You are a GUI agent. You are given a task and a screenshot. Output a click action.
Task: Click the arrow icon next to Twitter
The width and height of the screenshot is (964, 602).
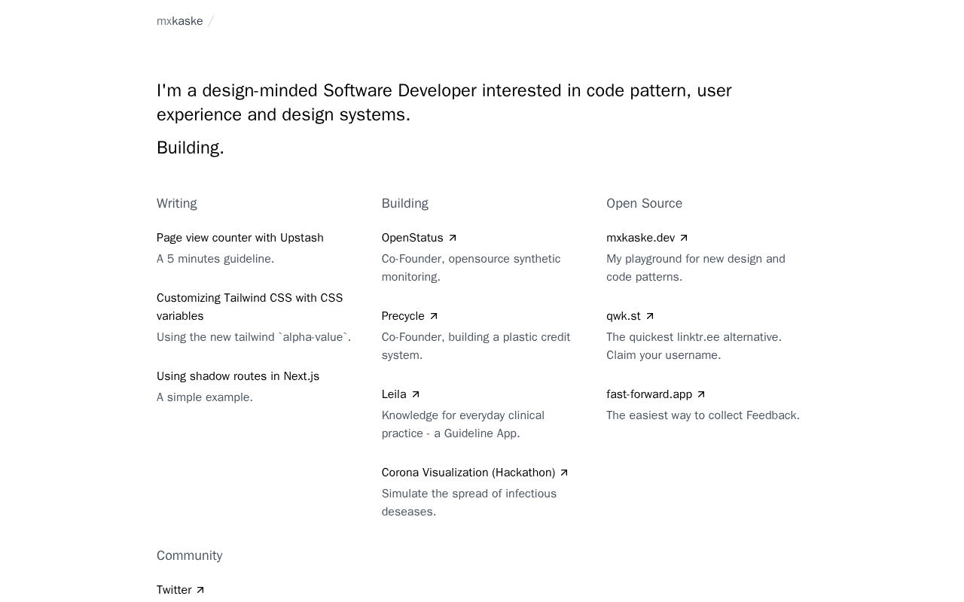point(200,590)
